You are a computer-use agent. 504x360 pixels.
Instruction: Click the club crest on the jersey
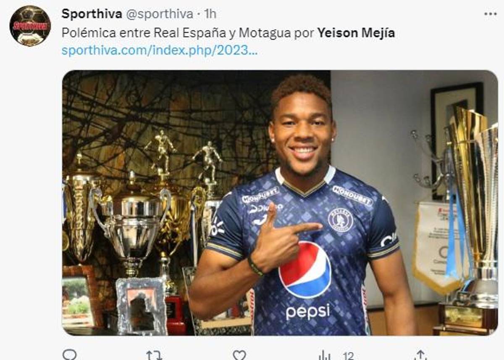[340, 220]
